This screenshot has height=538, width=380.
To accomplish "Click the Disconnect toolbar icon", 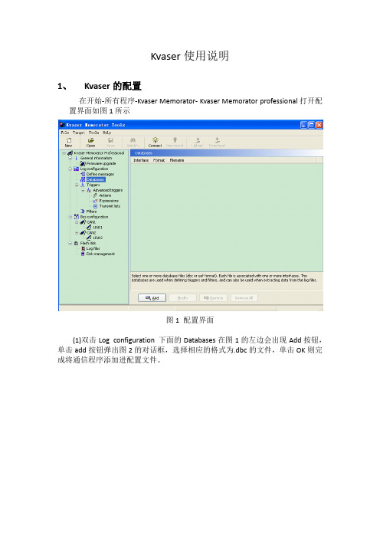I will pos(175,140).
